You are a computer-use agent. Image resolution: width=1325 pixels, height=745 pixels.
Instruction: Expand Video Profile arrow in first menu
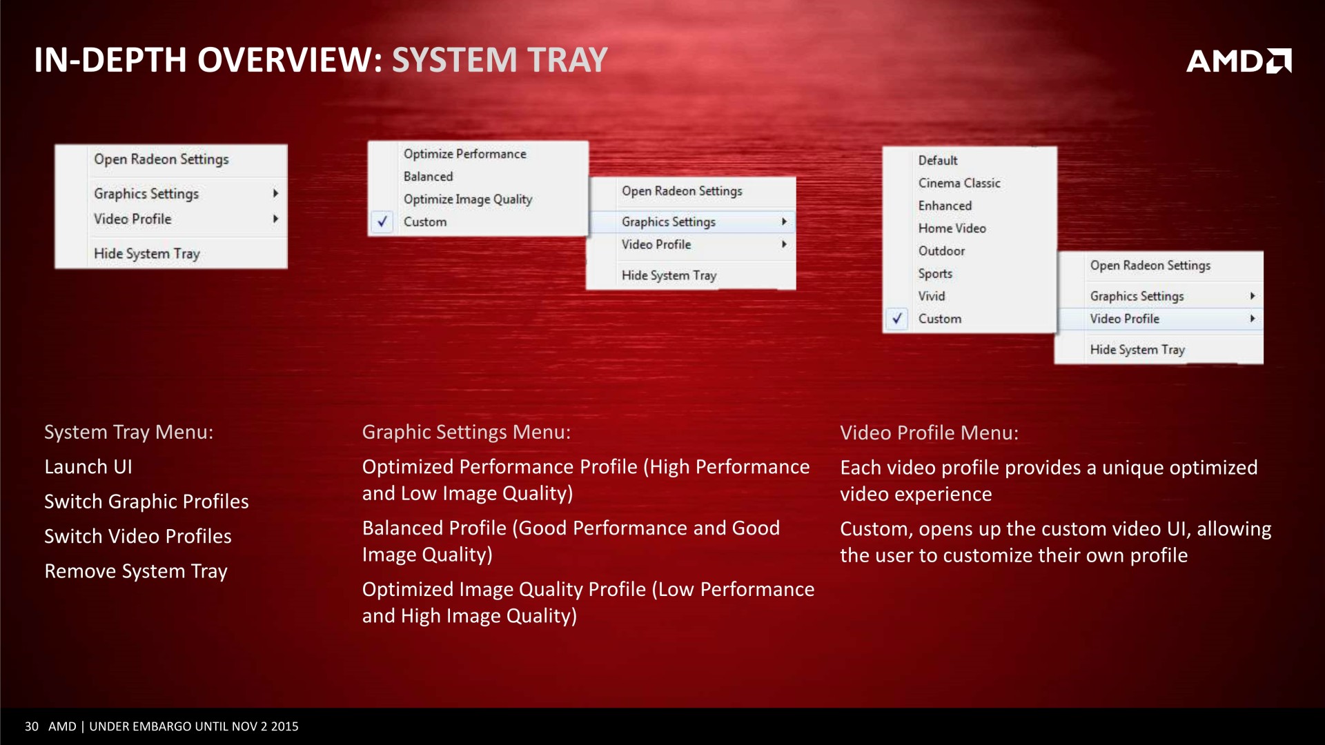[x=275, y=219]
